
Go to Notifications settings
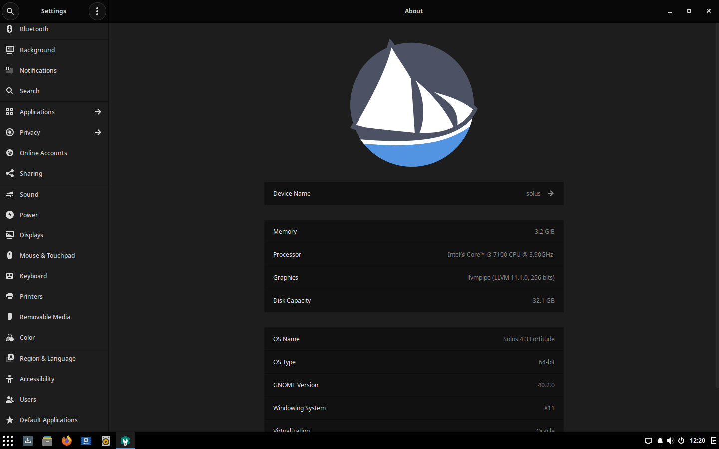coord(54,70)
